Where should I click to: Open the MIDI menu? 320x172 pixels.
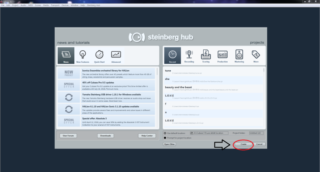[x=31, y=5]
